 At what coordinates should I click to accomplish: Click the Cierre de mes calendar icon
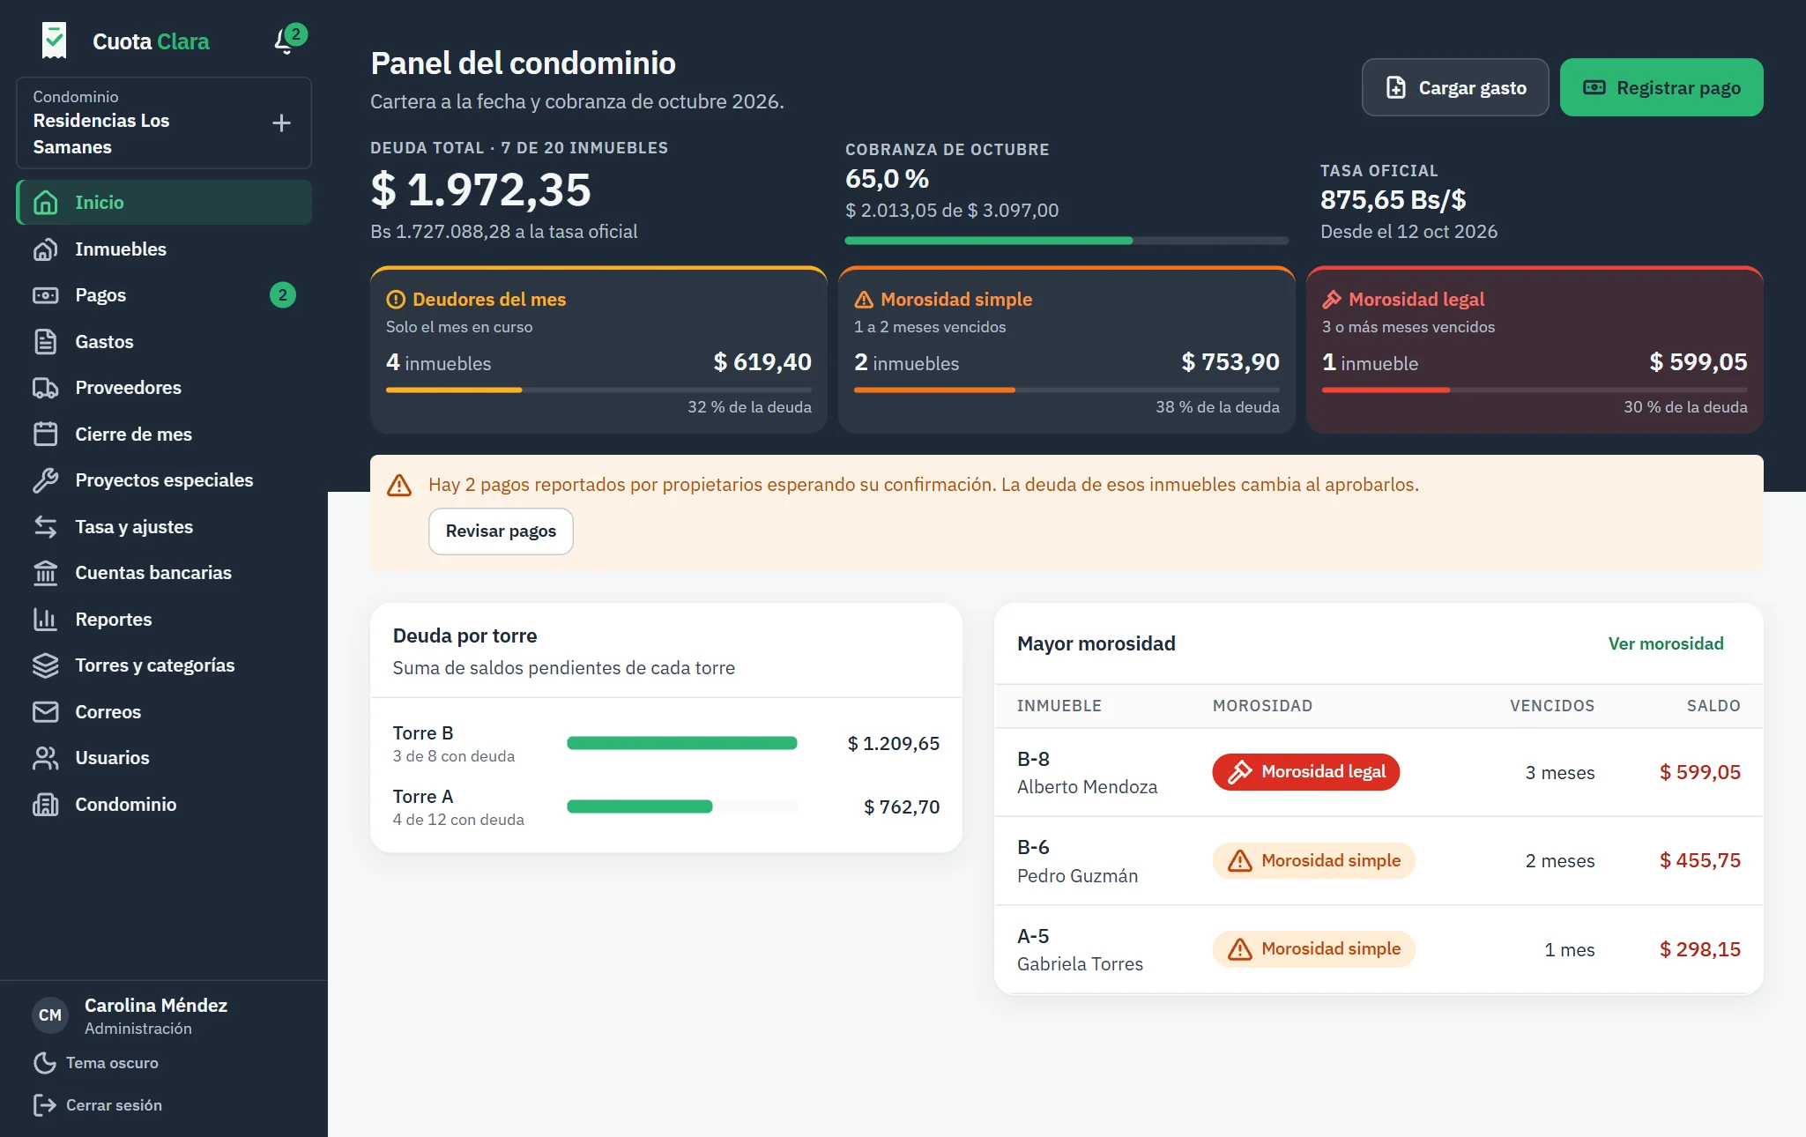click(46, 435)
